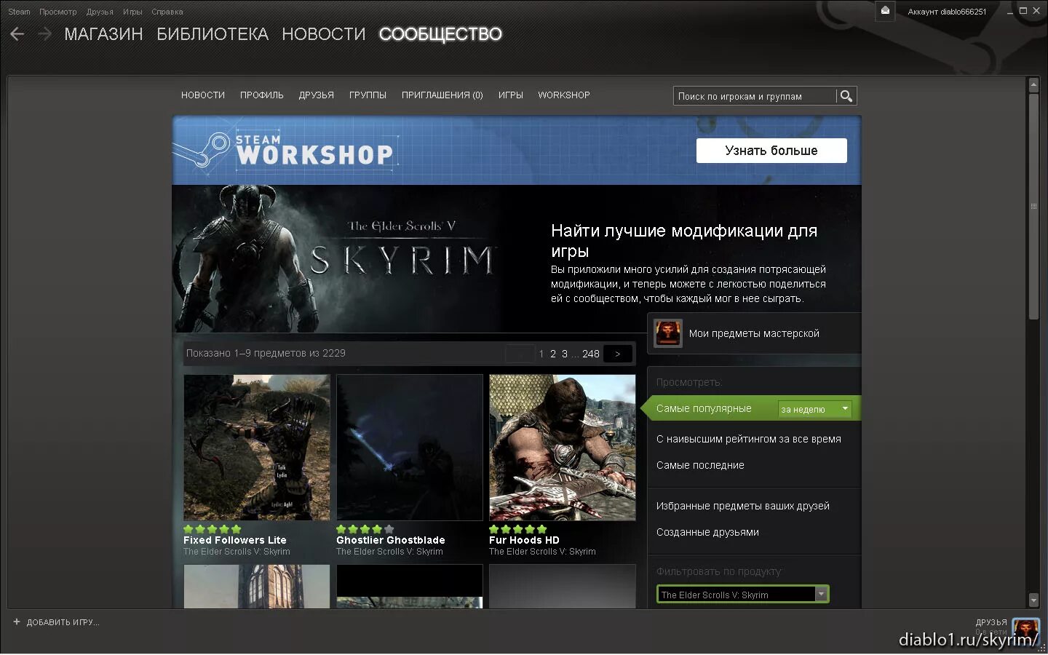Go to page 3 of results
The image size is (1048, 655).
[565, 354]
